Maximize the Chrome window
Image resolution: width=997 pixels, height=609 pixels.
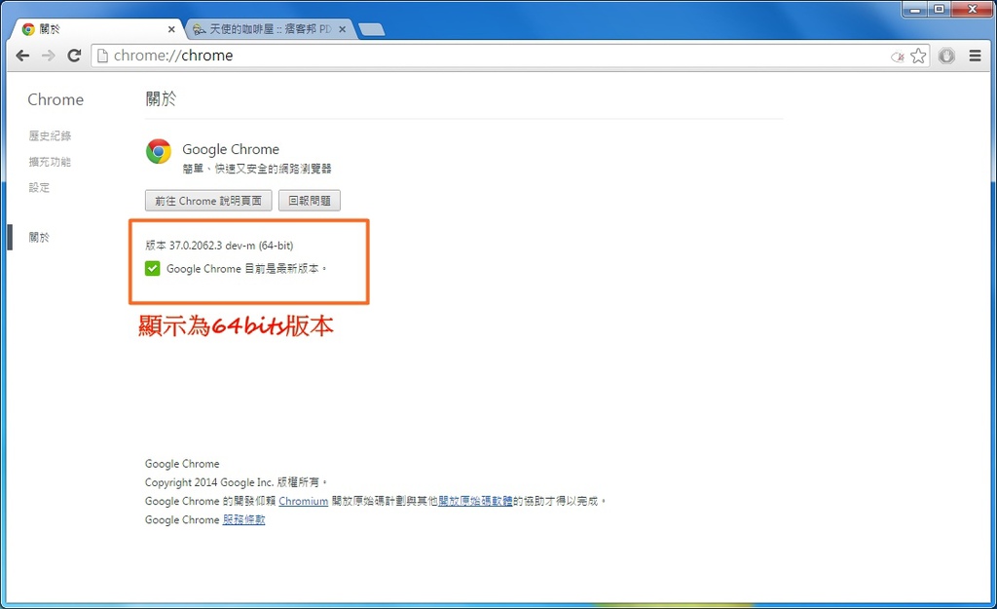pyautogui.click(x=940, y=10)
